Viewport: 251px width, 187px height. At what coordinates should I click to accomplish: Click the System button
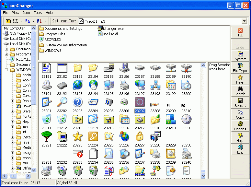pyautogui.click(x=240, y=56)
